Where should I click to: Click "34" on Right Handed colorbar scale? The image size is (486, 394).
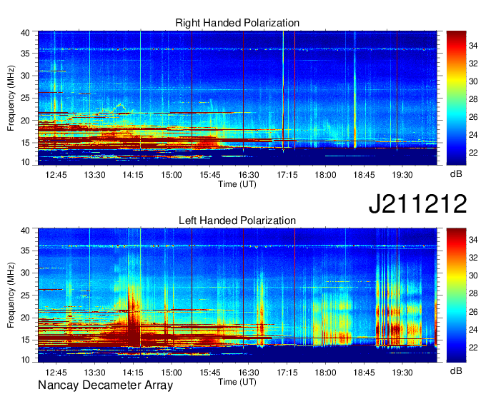(x=473, y=46)
